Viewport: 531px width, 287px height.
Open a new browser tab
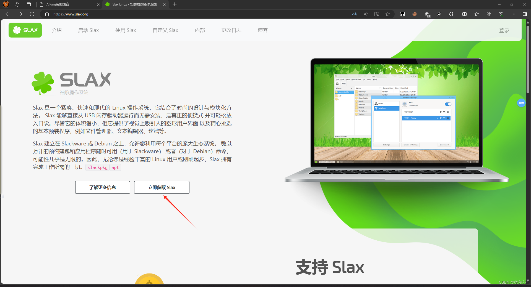pos(175,4)
